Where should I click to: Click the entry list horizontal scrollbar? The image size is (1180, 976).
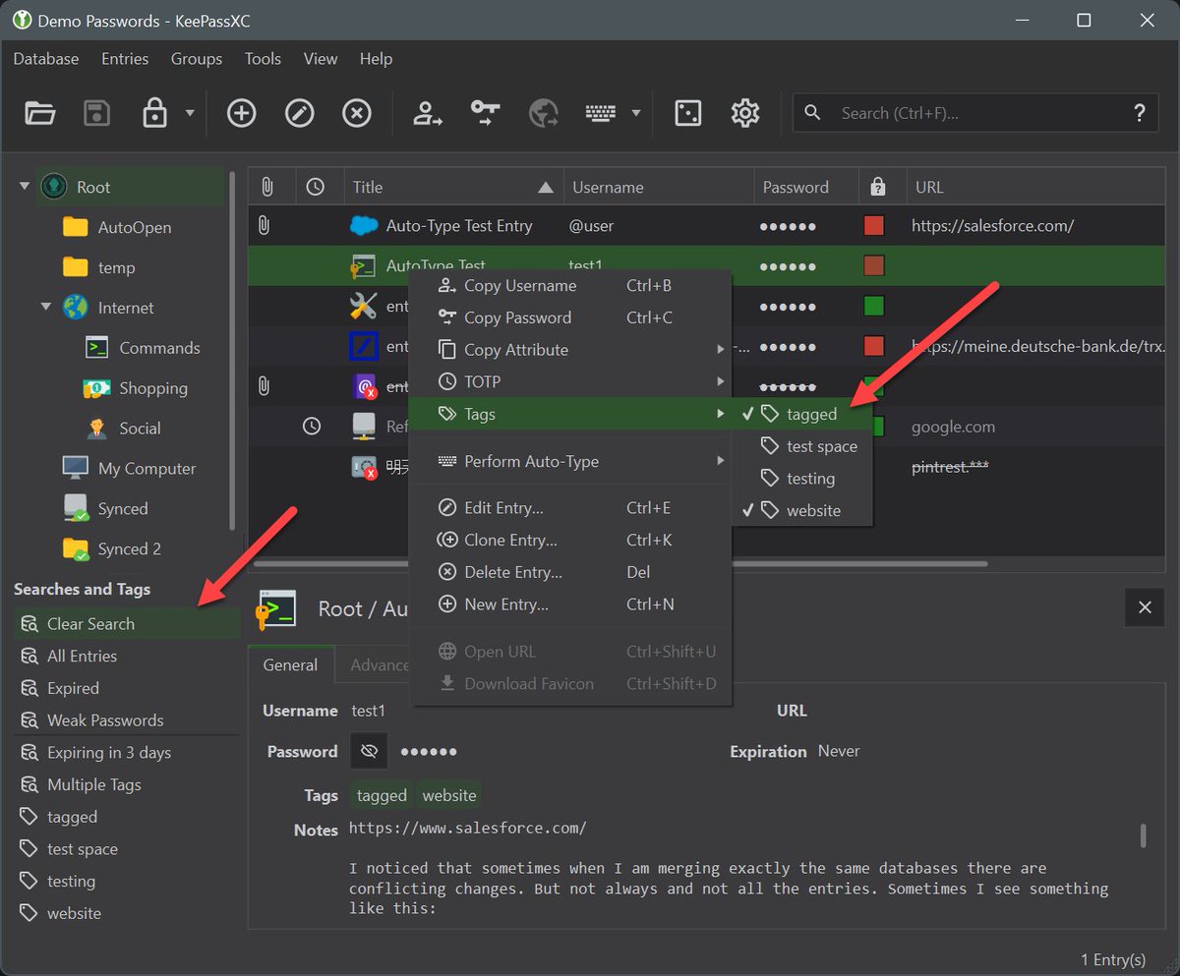(619, 564)
